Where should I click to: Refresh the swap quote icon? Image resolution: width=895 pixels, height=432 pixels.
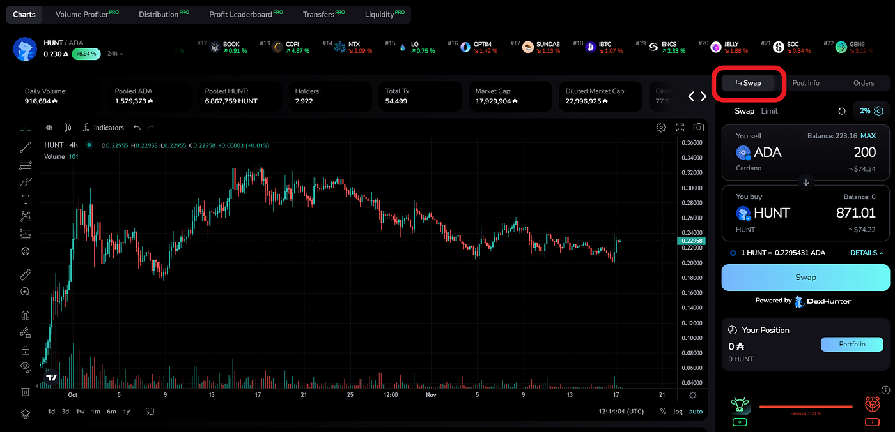coord(842,111)
